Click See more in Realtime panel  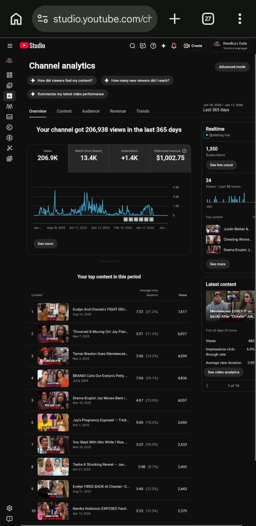(x=218, y=264)
